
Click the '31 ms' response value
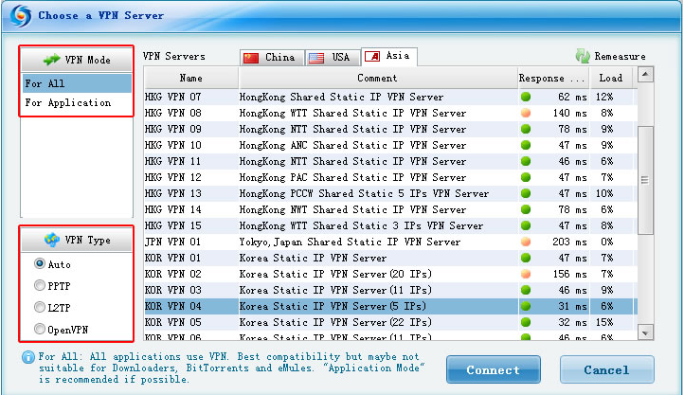(x=572, y=307)
